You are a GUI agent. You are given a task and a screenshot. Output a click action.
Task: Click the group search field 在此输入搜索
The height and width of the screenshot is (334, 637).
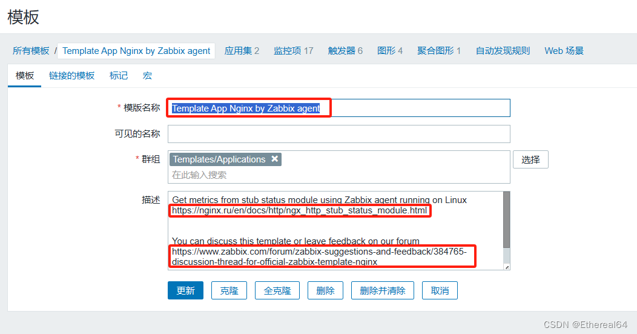[x=339, y=175]
